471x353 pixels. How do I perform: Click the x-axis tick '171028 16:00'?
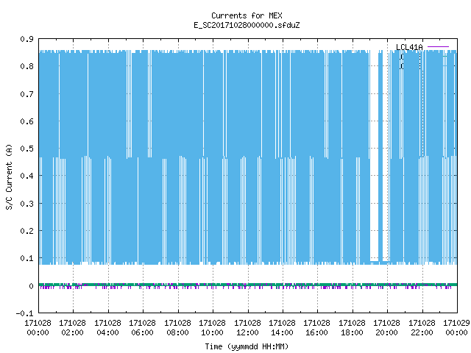pos(317,328)
